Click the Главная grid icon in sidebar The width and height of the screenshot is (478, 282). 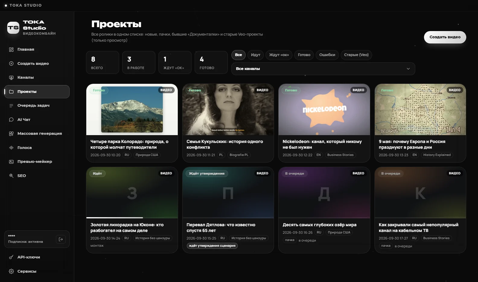point(11,49)
